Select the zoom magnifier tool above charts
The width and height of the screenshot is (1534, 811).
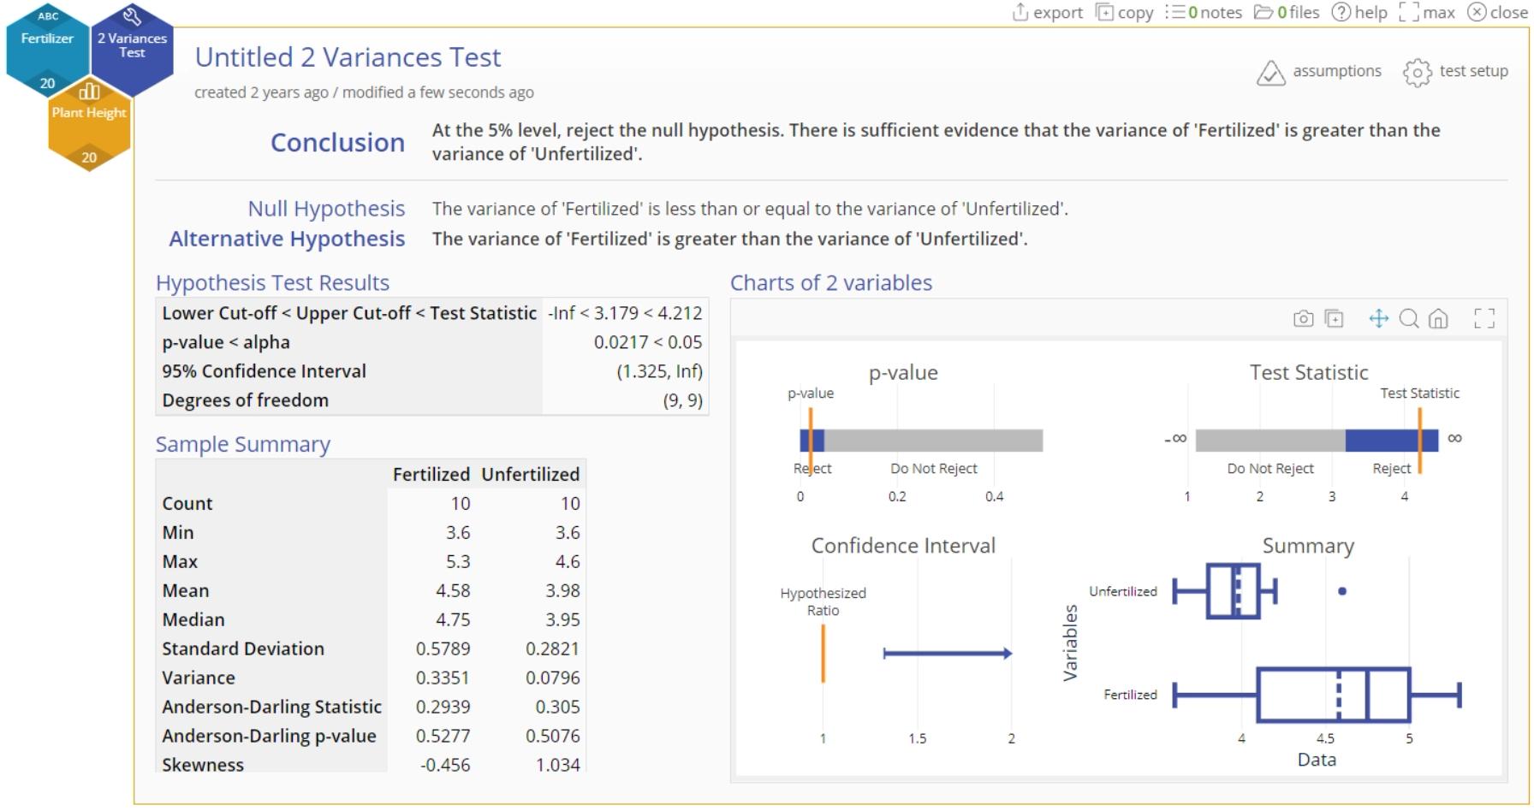tap(1408, 319)
